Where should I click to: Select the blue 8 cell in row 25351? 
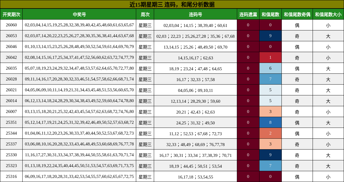point(270,122)
